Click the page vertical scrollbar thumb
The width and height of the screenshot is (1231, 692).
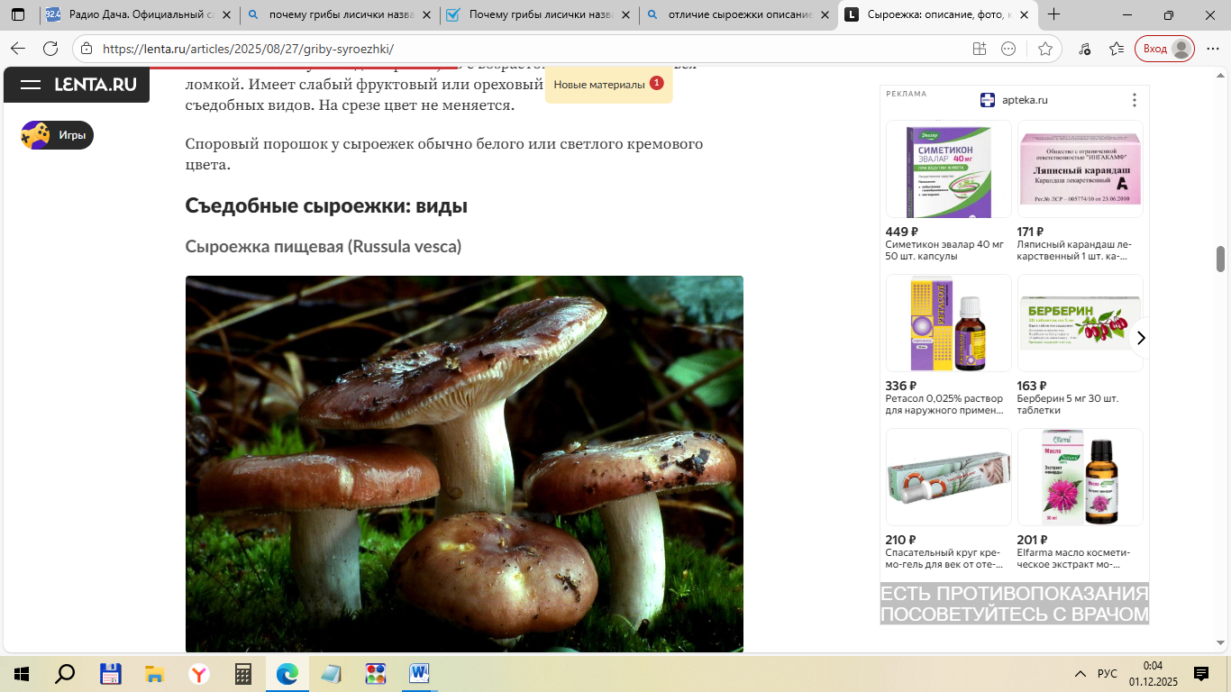1221,259
